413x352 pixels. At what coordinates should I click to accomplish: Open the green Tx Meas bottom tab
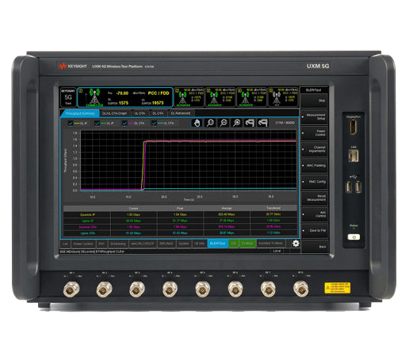[x=247, y=244]
